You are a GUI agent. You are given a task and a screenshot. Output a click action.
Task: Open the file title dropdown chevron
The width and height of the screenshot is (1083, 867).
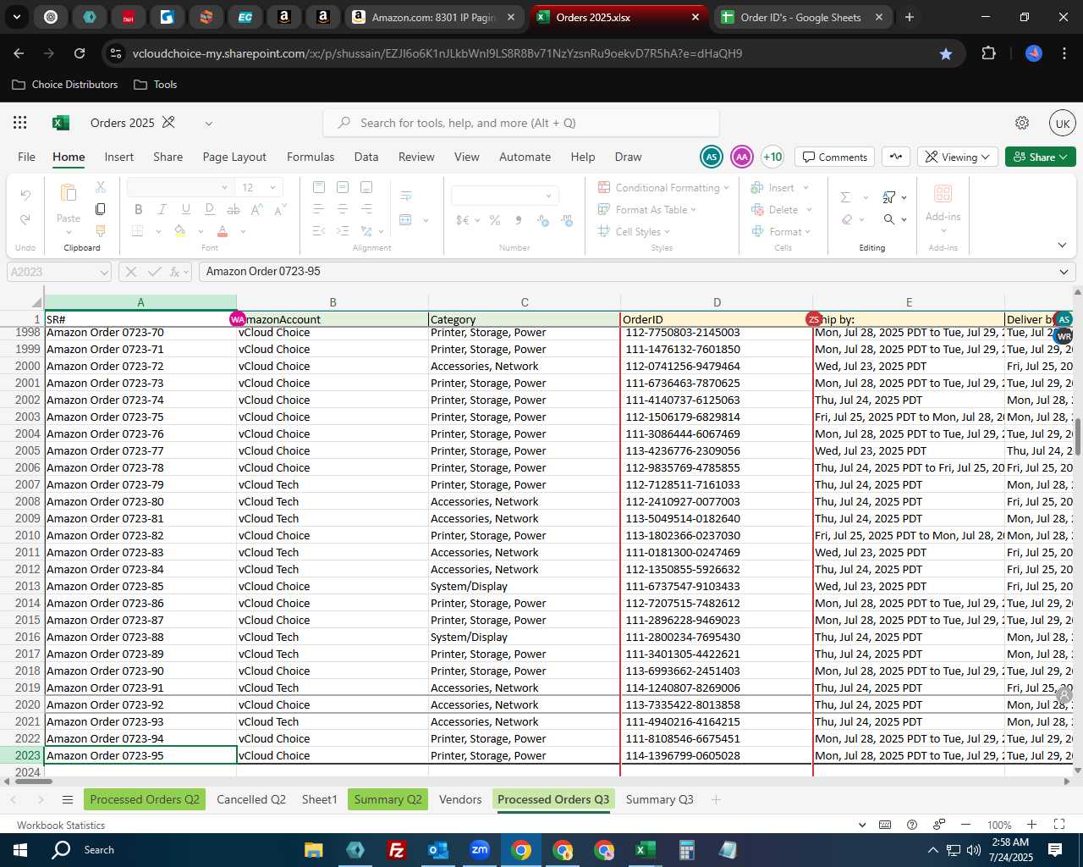coord(208,124)
